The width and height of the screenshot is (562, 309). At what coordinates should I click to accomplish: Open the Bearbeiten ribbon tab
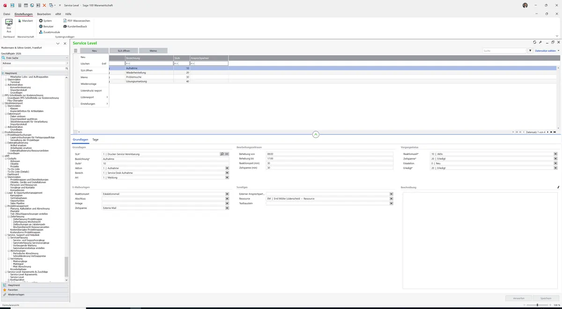44,14
